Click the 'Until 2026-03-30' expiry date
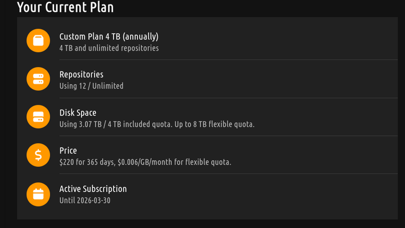 click(85, 200)
